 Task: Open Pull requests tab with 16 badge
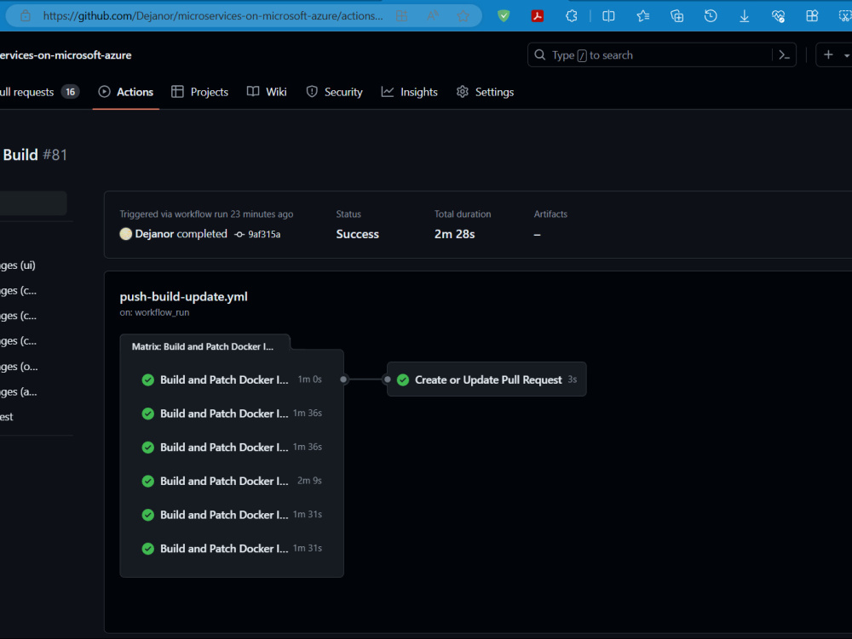pyautogui.click(x=39, y=92)
